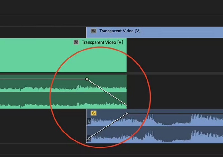Click the blue audio clip right channel waveform
The image size is (223, 157).
point(155,134)
